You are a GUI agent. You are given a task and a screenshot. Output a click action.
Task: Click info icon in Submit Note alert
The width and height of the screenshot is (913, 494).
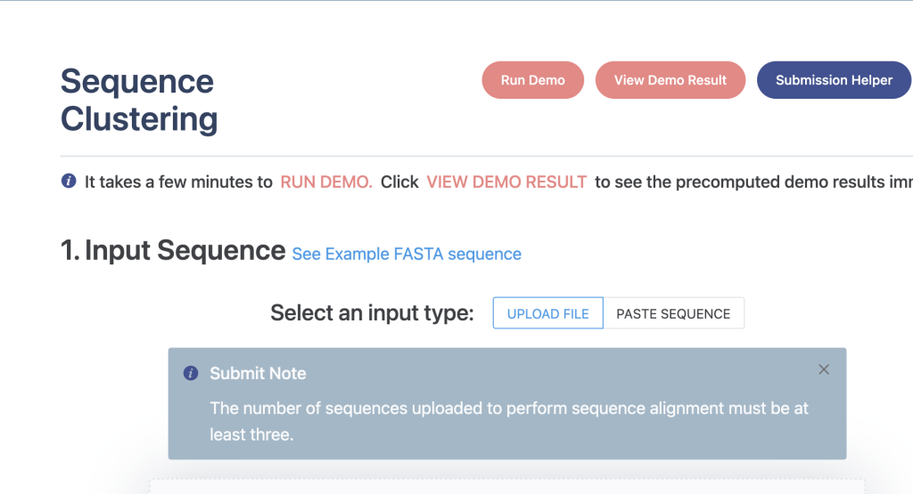point(190,374)
